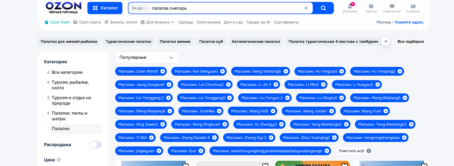
Task: Remove the Магазин: Hu Yingcai3 filter
Action: [x=341, y=71]
